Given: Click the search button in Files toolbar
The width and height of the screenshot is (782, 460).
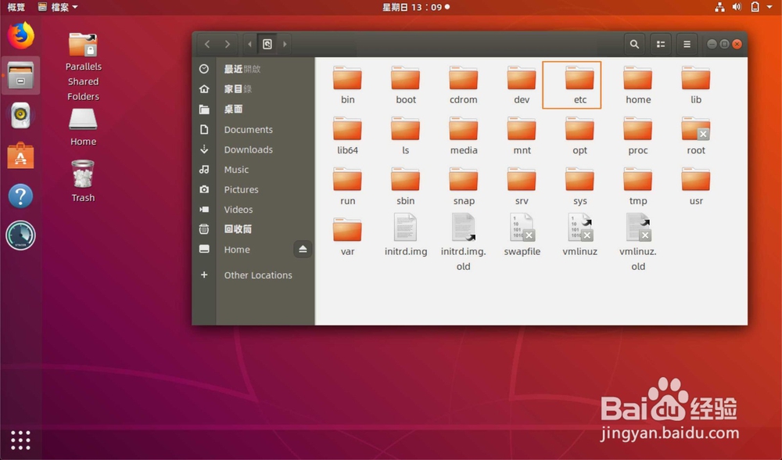Looking at the screenshot, I should [x=634, y=44].
